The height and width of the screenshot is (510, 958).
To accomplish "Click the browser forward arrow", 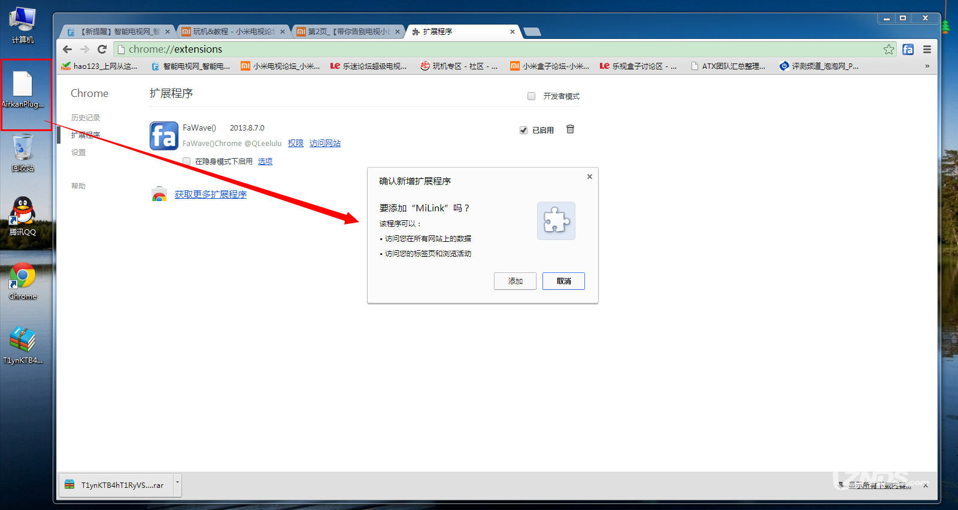I will tap(84, 49).
